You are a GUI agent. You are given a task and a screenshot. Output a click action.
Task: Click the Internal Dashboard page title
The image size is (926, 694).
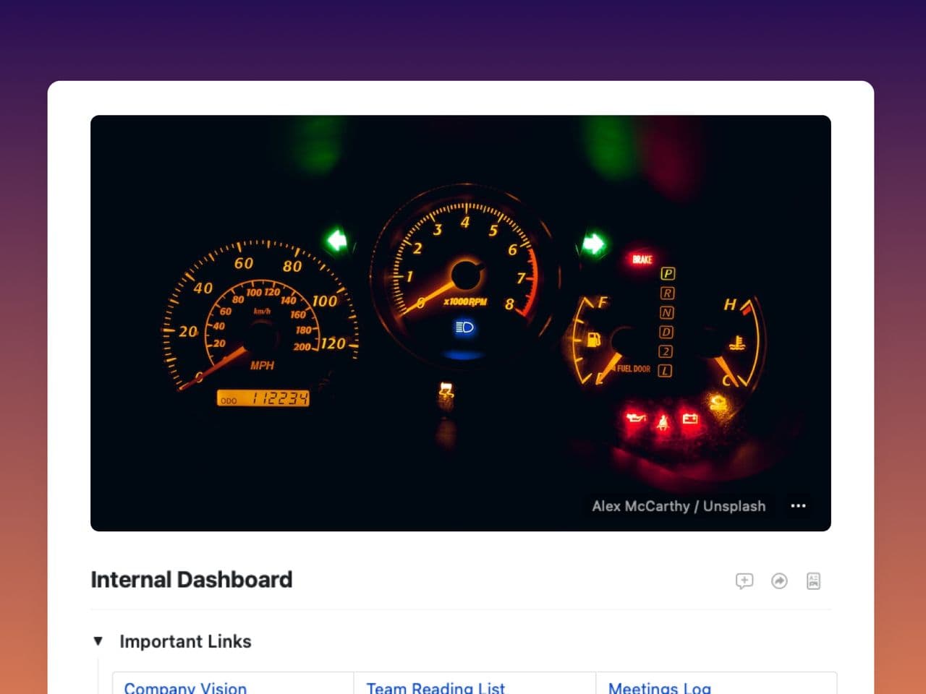(192, 580)
